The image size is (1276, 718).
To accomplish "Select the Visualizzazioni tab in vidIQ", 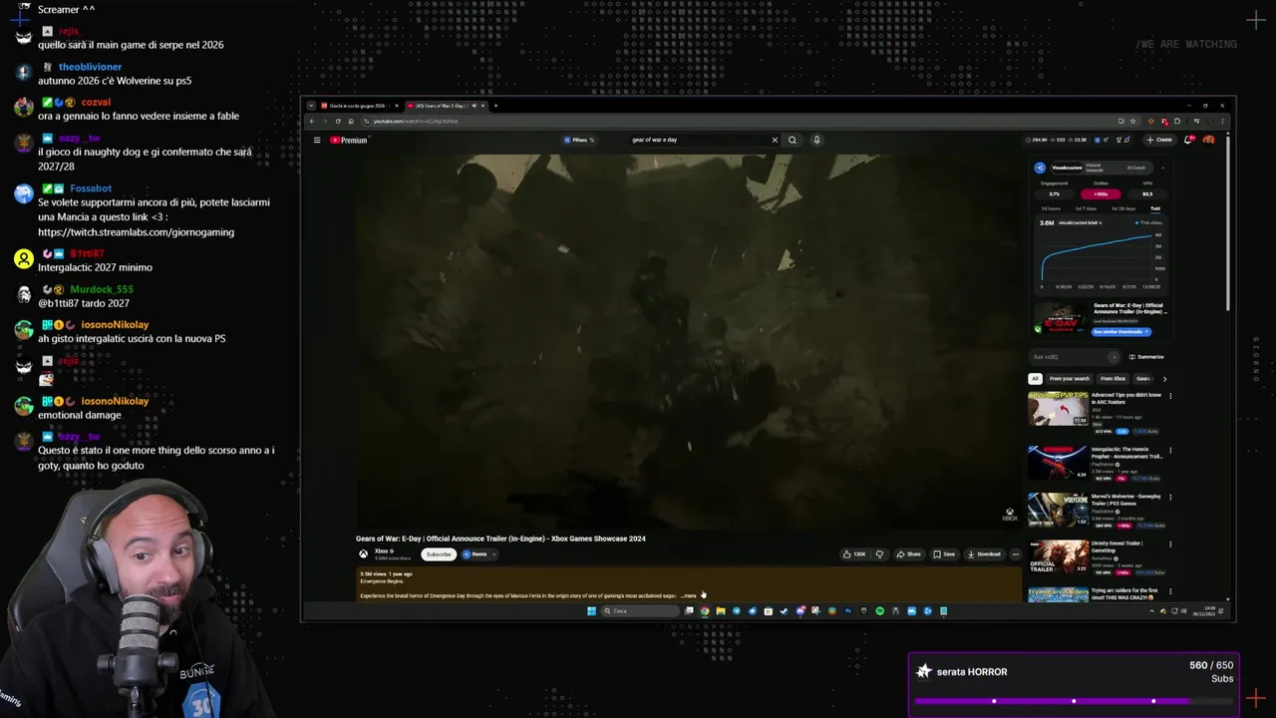I will (1067, 168).
